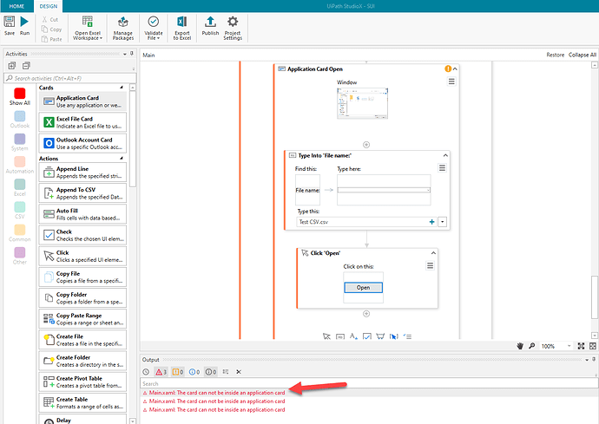Open Manage Packages
This screenshot has width=599, height=424.
[x=123, y=28]
